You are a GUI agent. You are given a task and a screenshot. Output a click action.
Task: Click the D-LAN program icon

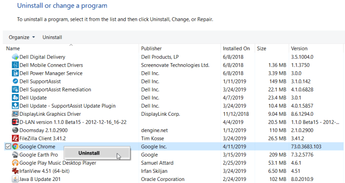coord(15,122)
